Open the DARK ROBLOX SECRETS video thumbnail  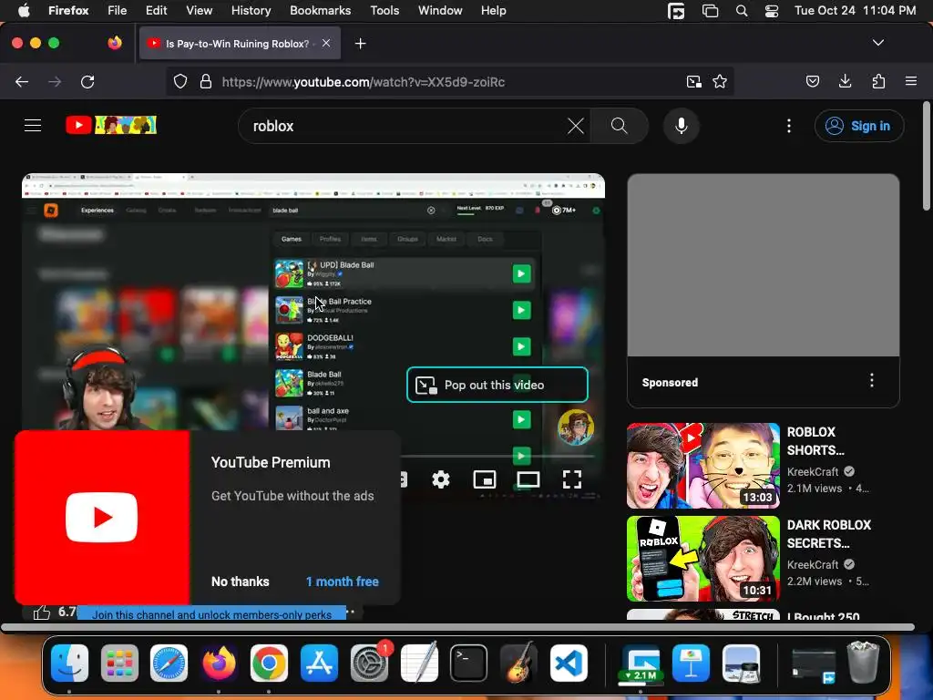[702, 559]
